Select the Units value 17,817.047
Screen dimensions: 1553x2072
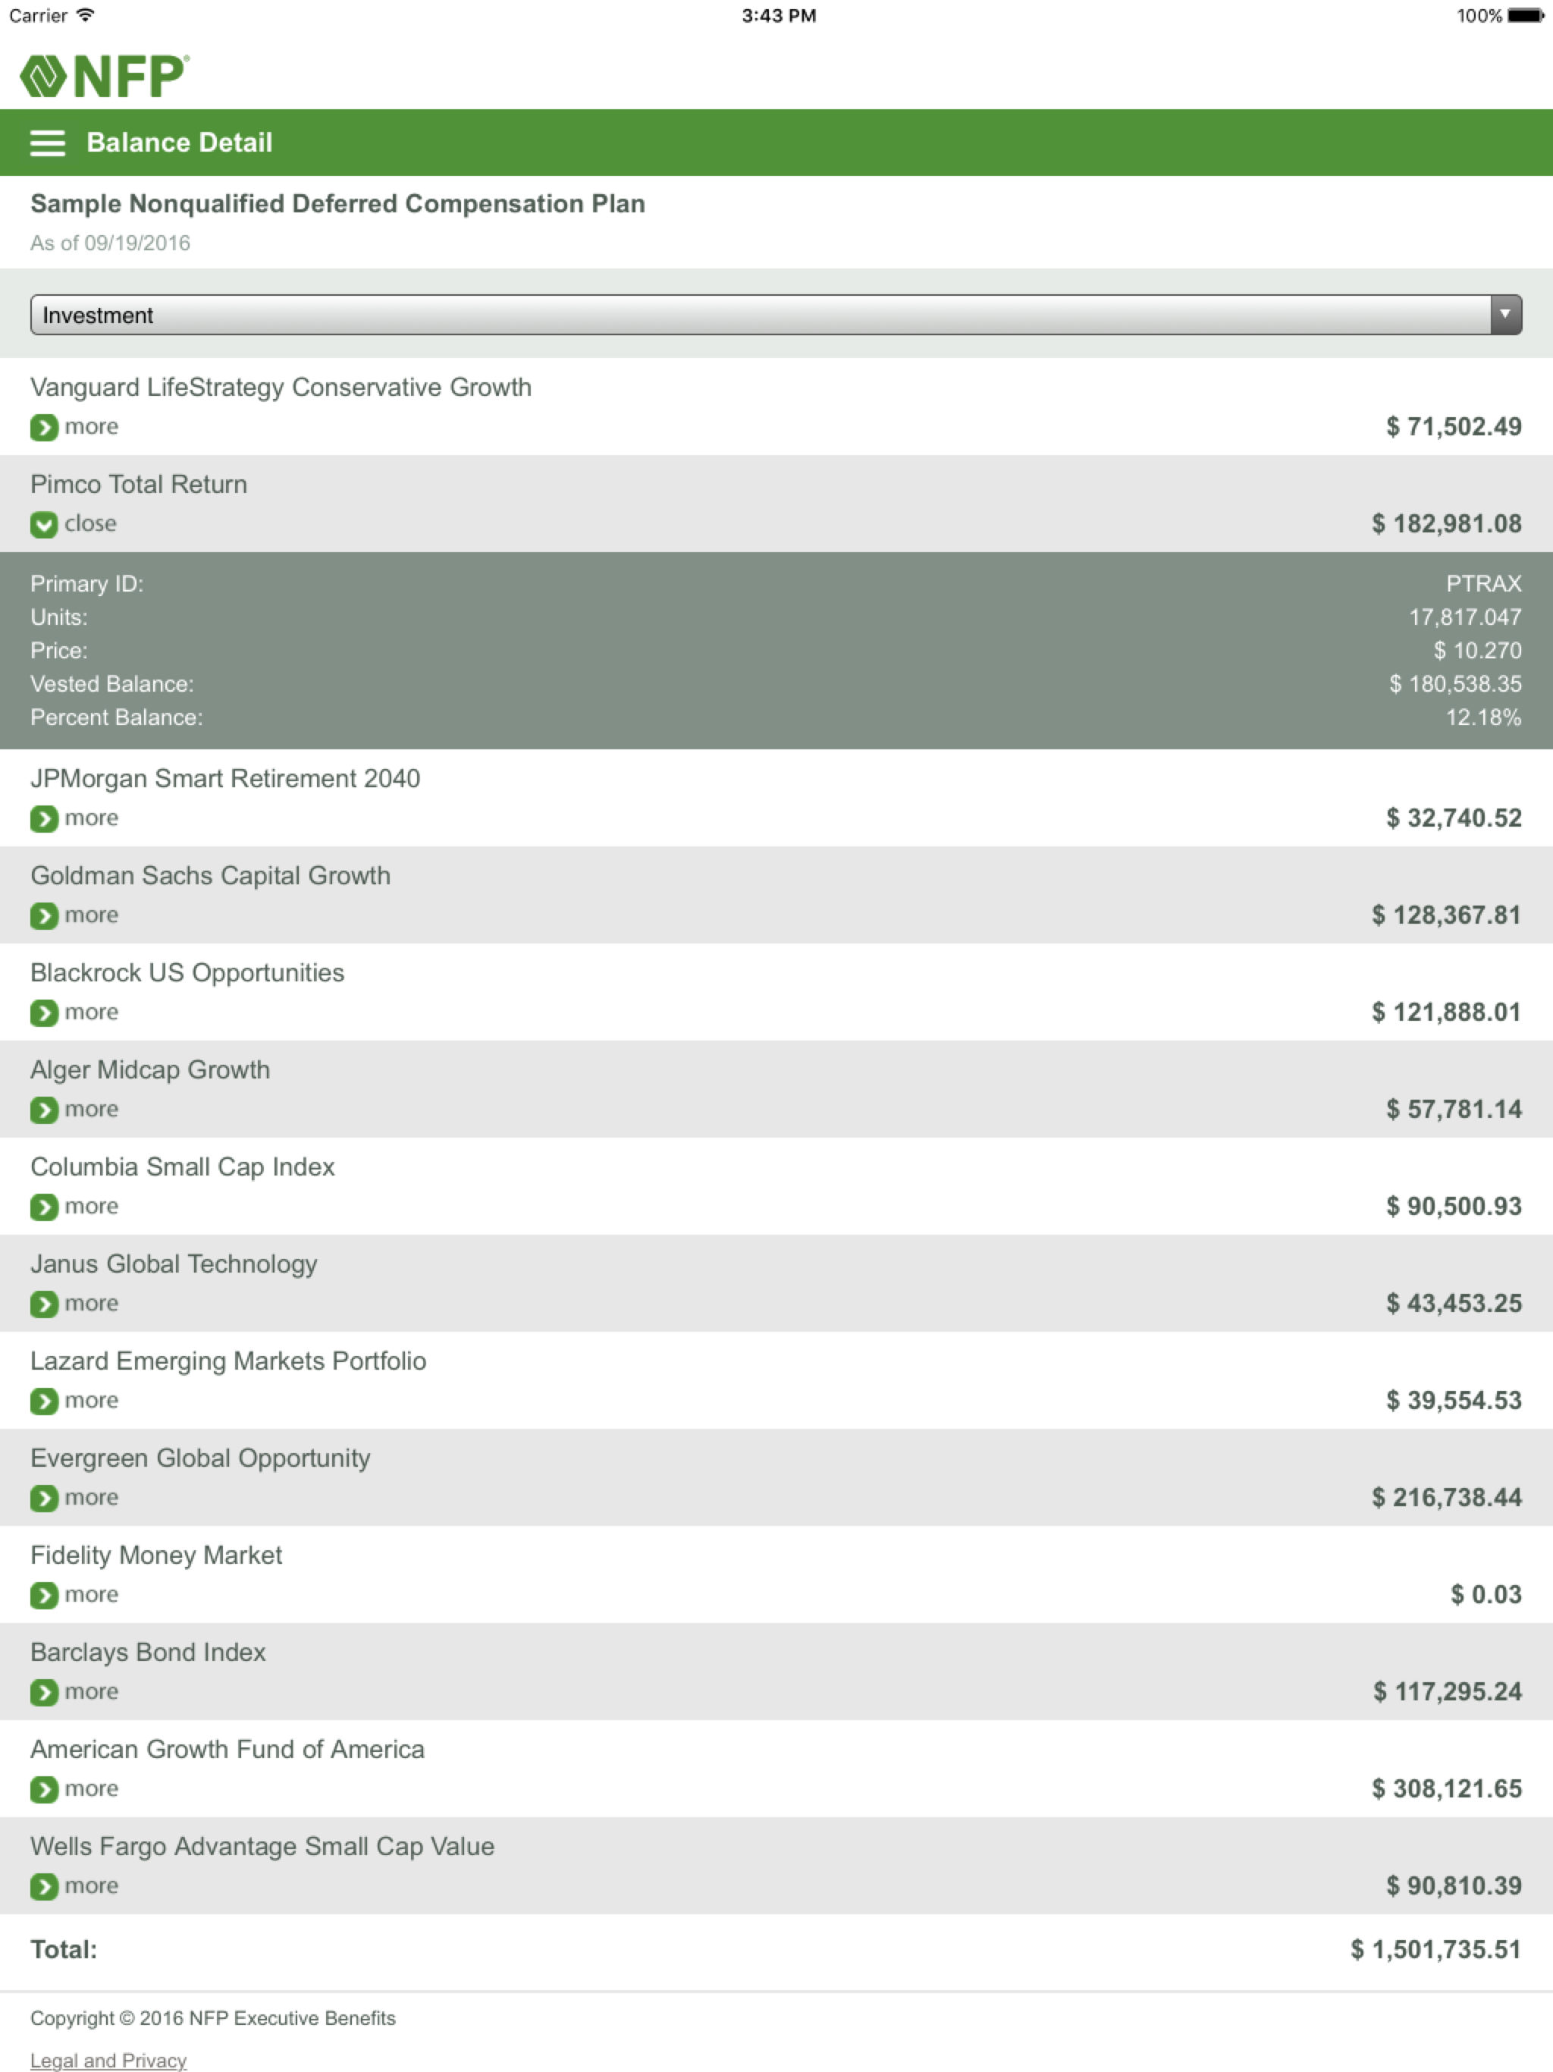pos(1465,617)
